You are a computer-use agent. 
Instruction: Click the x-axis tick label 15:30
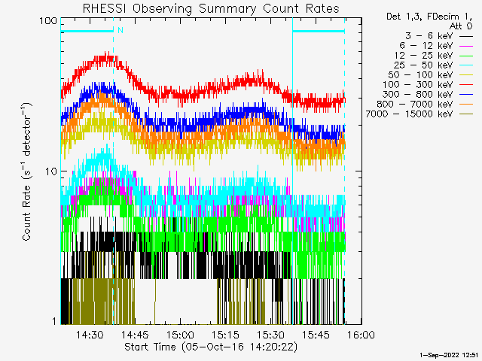(x=270, y=335)
